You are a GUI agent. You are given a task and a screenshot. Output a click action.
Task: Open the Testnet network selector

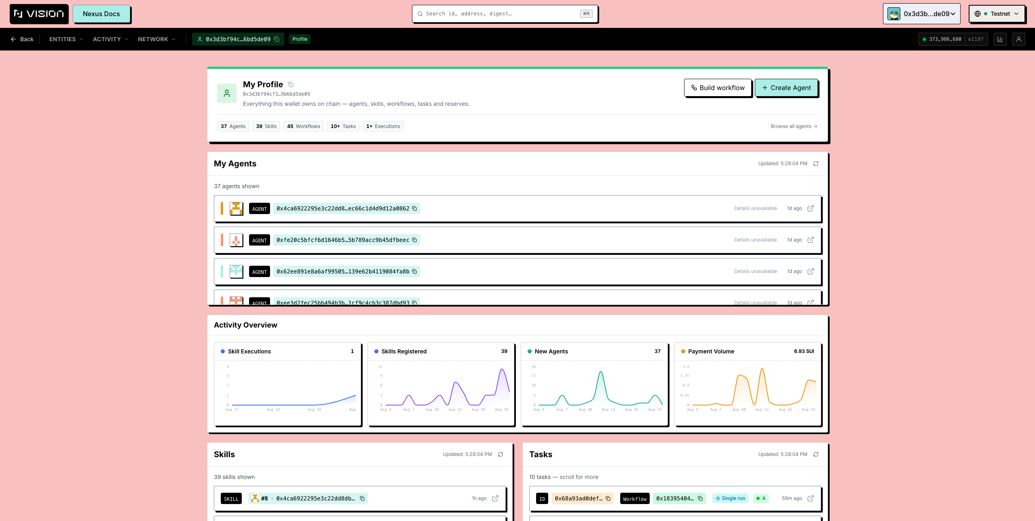click(997, 14)
